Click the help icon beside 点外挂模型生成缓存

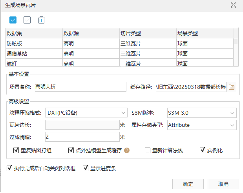tap(127, 150)
